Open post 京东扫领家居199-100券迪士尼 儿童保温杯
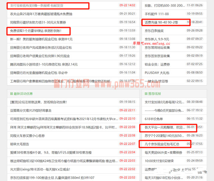The image size is (214, 181). 52,178
